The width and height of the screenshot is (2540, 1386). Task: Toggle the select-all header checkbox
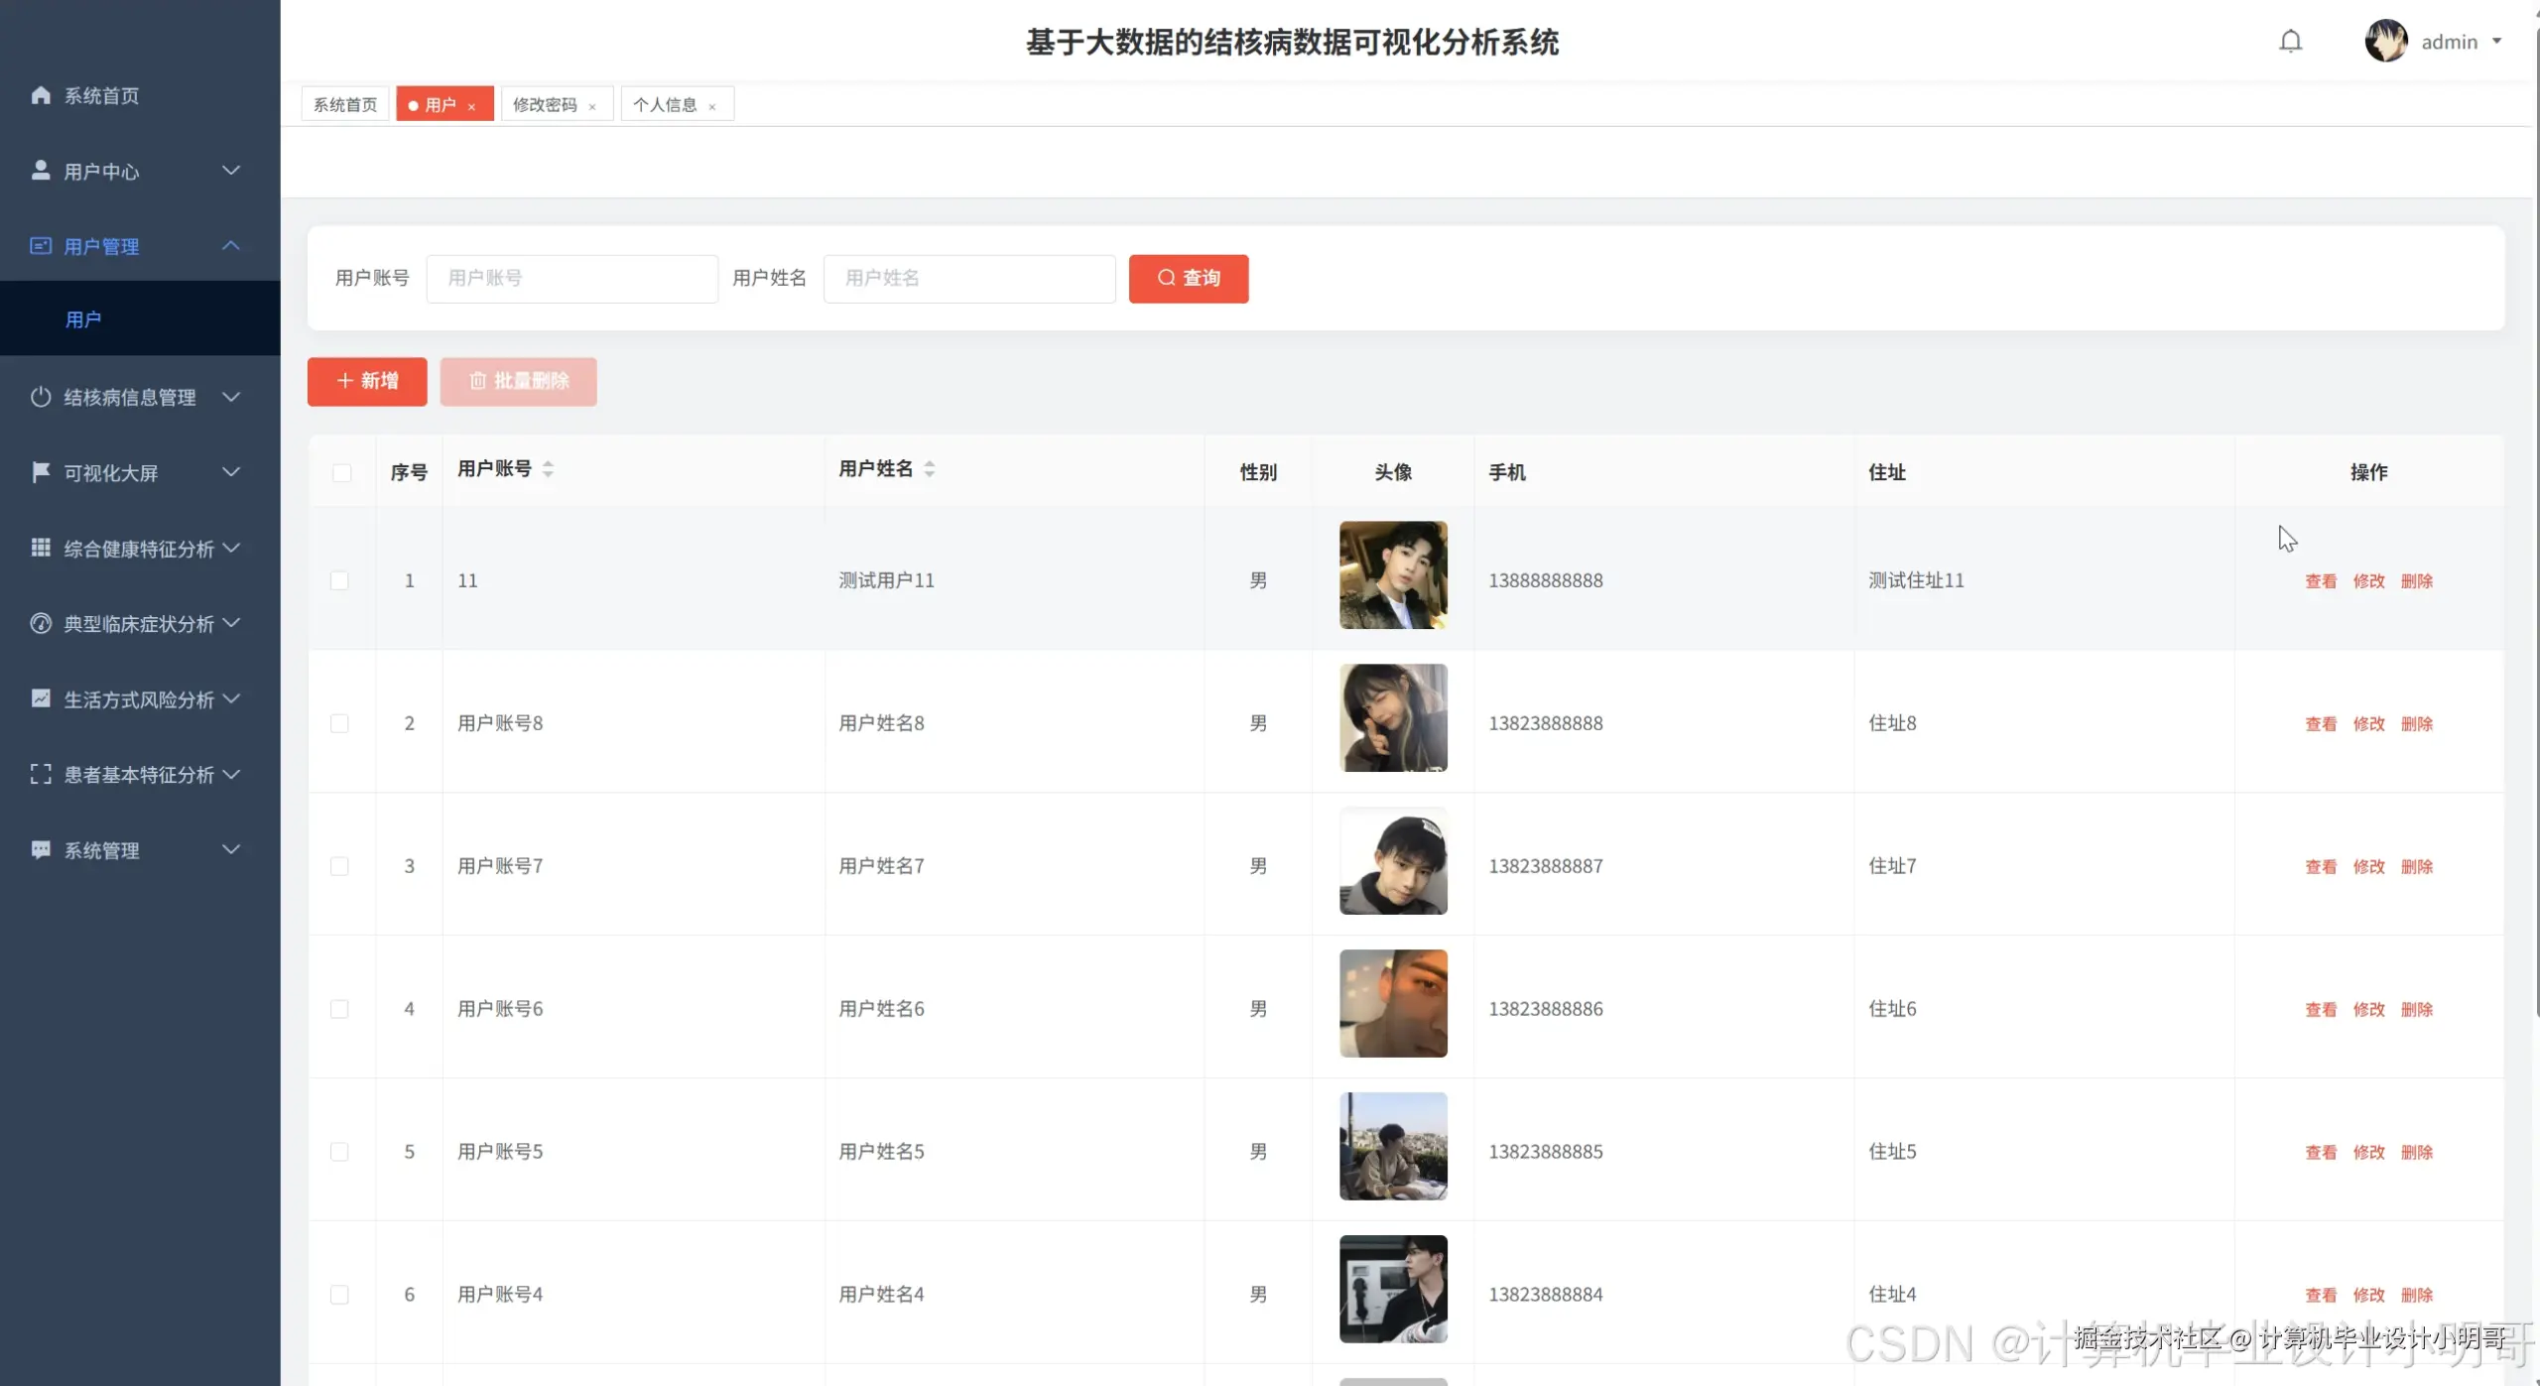point(341,472)
